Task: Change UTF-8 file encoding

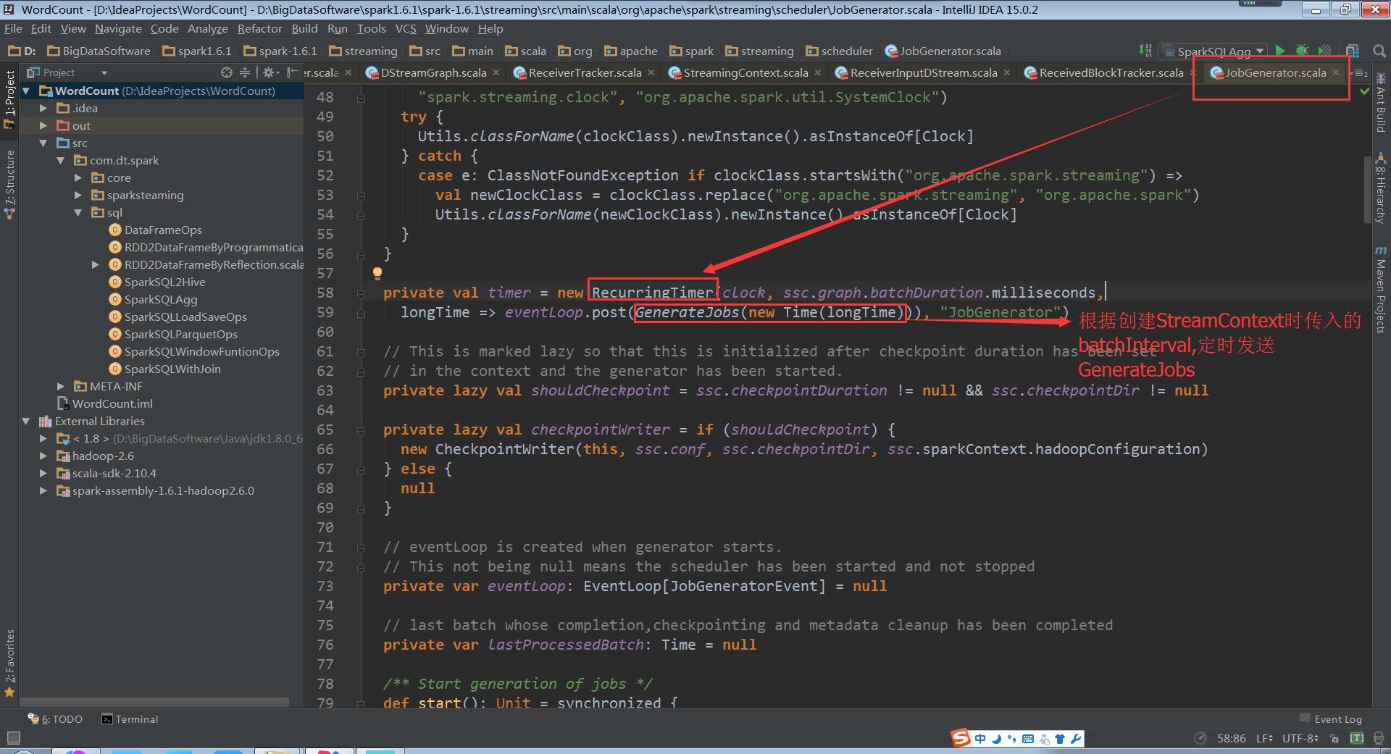Action: click(1300, 738)
